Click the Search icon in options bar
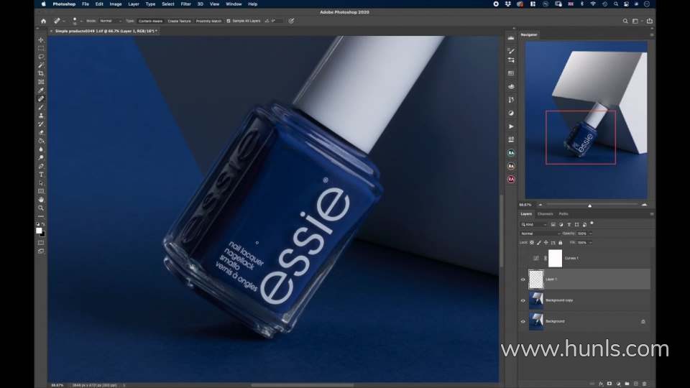Screen dimensions: 690x388 click(625, 21)
